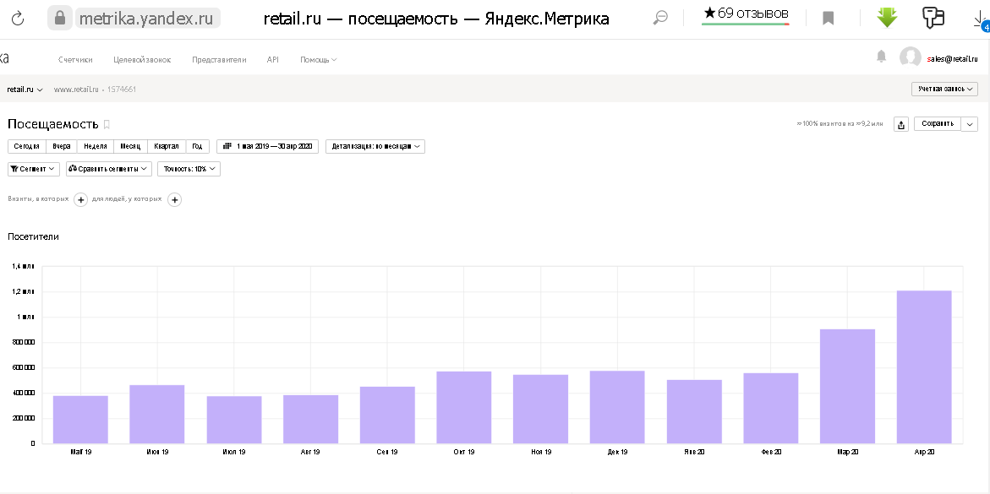The height and width of the screenshot is (494, 990).
Task: Click the Апр 20 bar in chart
Action: (924, 366)
